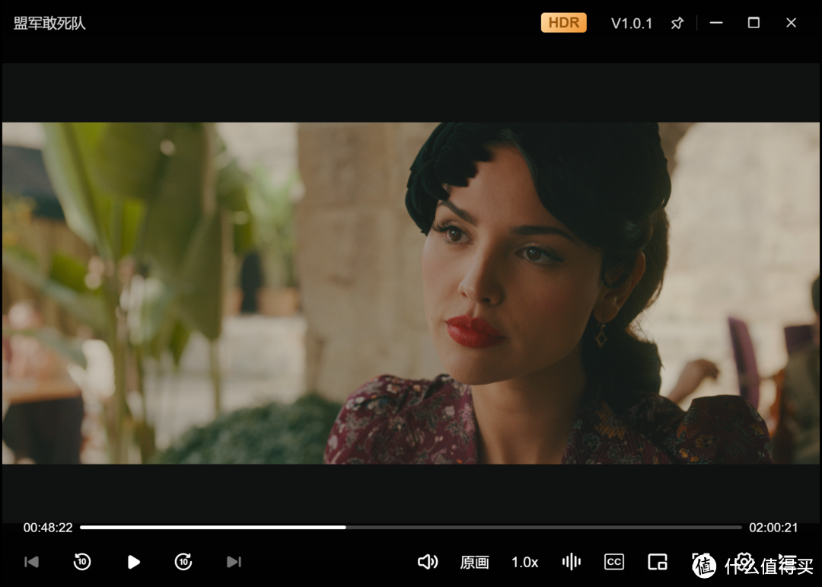Minimize the player window
The image size is (822, 587).
coord(716,23)
